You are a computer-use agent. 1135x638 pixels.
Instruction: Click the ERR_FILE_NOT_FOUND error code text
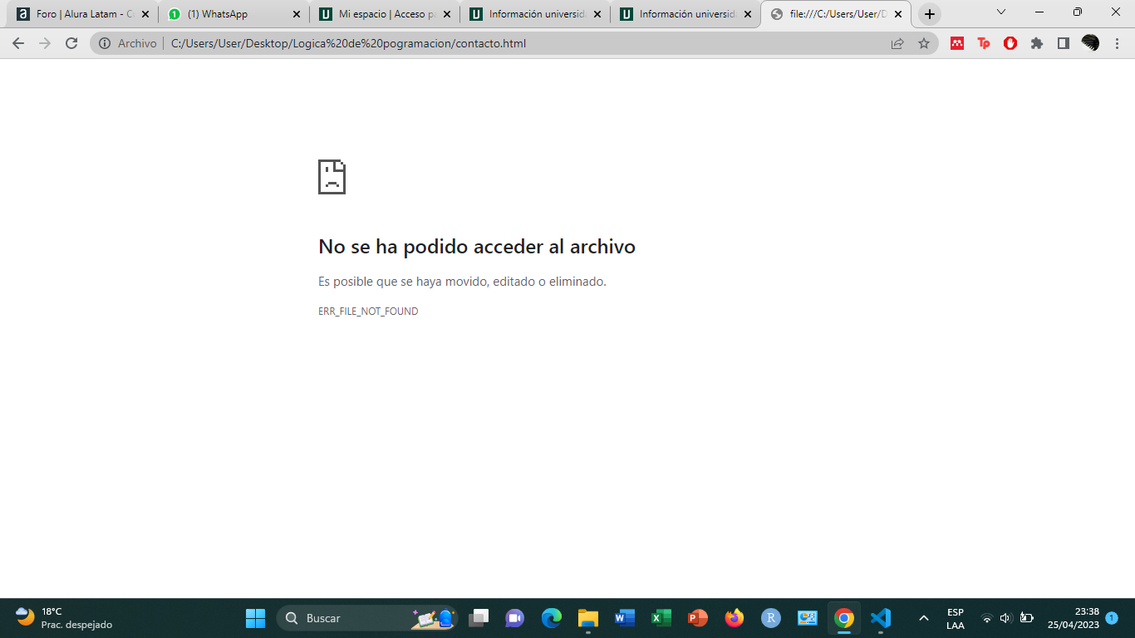[x=368, y=312]
